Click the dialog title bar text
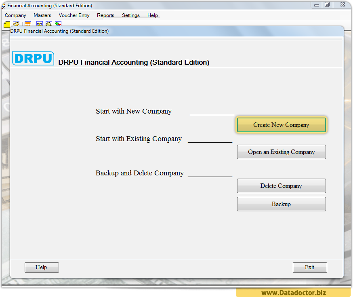The height and width of the screenshot is (297, 353). point(59,31)
